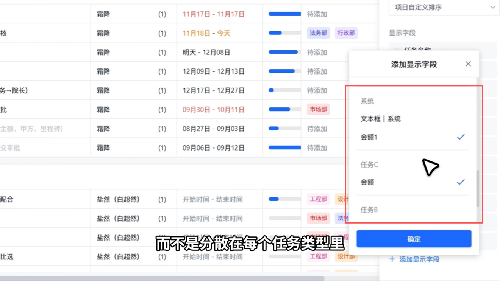The height and width of the screenshot is (281, 500).
Task: Click the date 09月06日 - 09月12日
Action: pyautogui.click(x=214, y=148)
